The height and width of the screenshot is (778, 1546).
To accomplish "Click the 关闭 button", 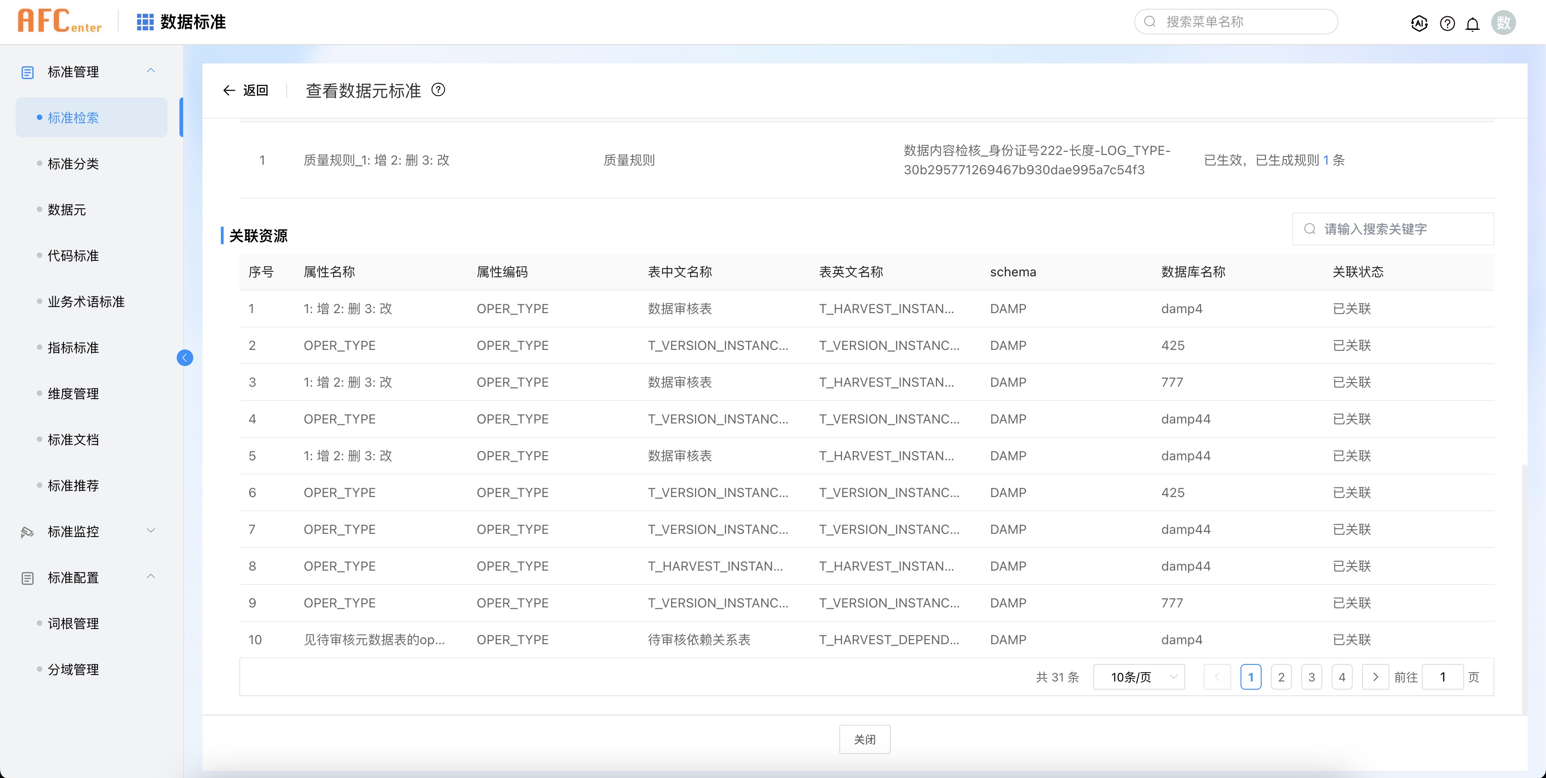I will [864, 740].
